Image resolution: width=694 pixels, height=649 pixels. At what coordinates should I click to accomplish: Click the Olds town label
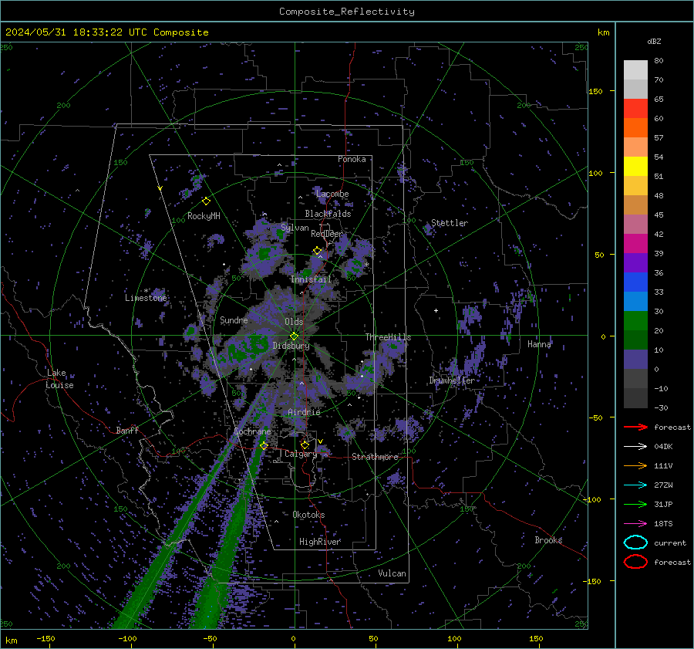[294, 322]
